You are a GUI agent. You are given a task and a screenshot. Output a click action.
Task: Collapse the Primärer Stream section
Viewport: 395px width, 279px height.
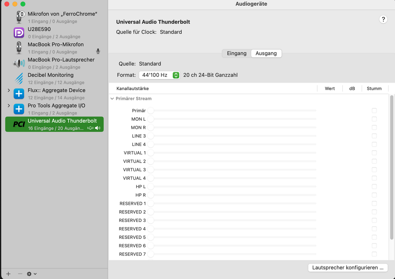112,99
